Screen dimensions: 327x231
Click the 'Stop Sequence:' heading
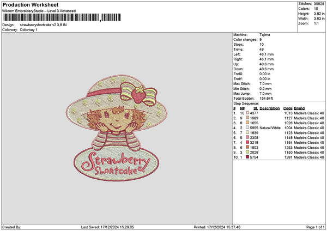tap(246, 104)
